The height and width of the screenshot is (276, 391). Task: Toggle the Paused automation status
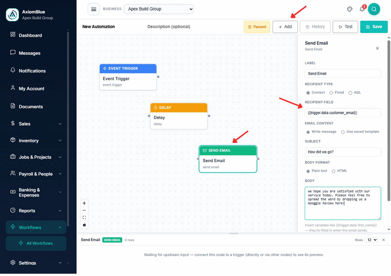point(257,27)
